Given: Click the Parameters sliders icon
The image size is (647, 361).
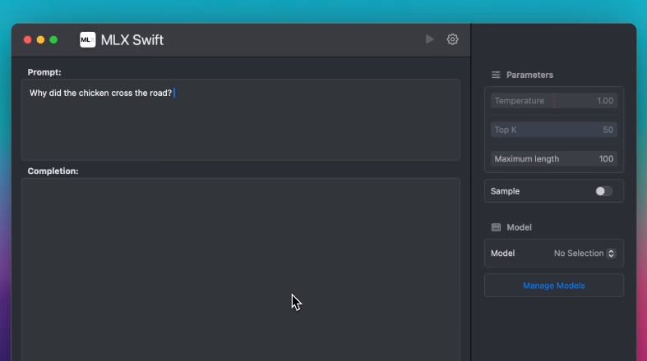Looking at the screenshot, I should click(496, 75).
